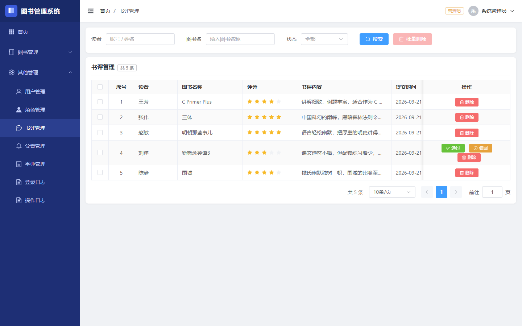Expand the 图书管理 sidebar menu

pos(40,52)
